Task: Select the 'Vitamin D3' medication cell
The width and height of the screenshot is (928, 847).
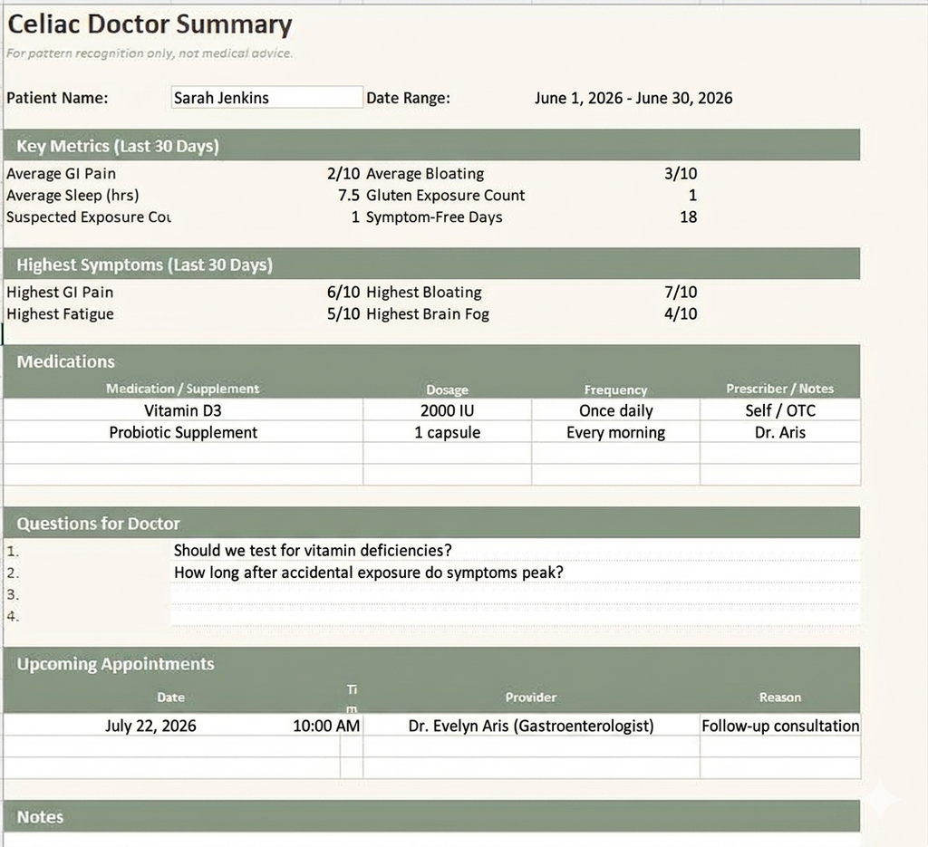Action: (x=183, y=410)
